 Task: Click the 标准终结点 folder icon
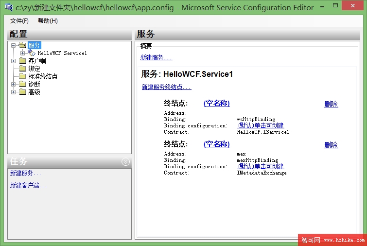[x=22, y=76]
